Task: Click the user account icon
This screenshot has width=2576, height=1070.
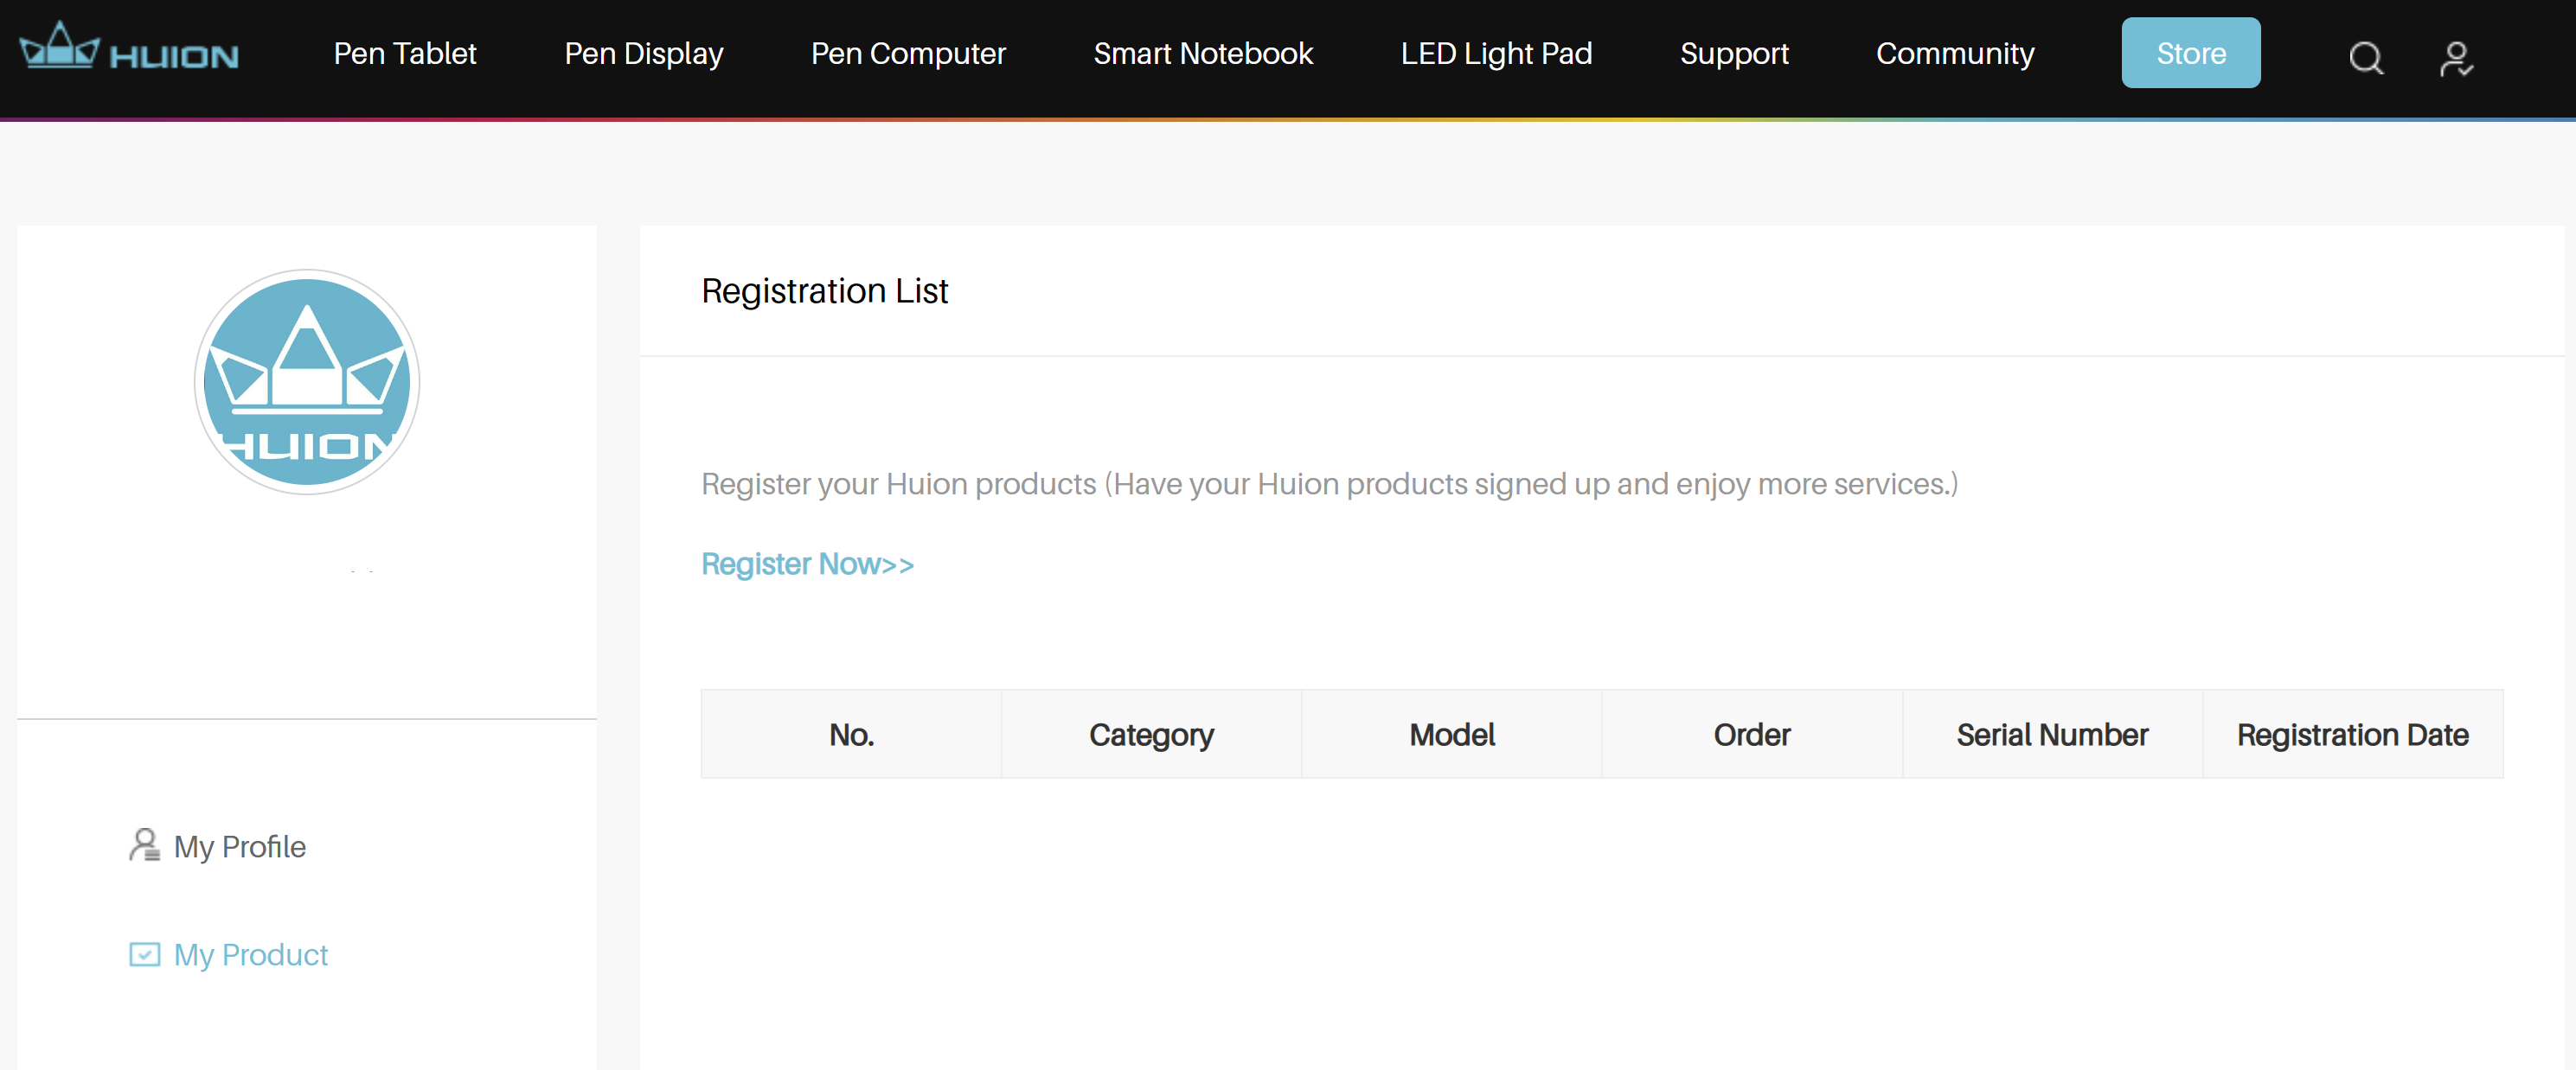Action: [x=2455, y=58]
